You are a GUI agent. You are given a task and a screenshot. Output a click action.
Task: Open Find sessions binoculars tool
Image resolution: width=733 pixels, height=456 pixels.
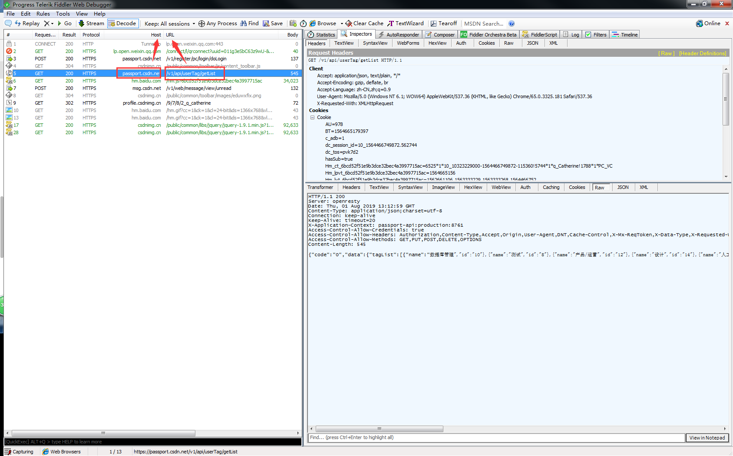(249, 23)
